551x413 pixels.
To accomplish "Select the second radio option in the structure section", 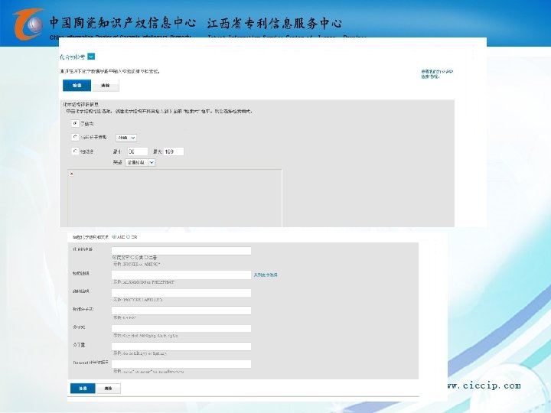I will [x=75, y=137].
